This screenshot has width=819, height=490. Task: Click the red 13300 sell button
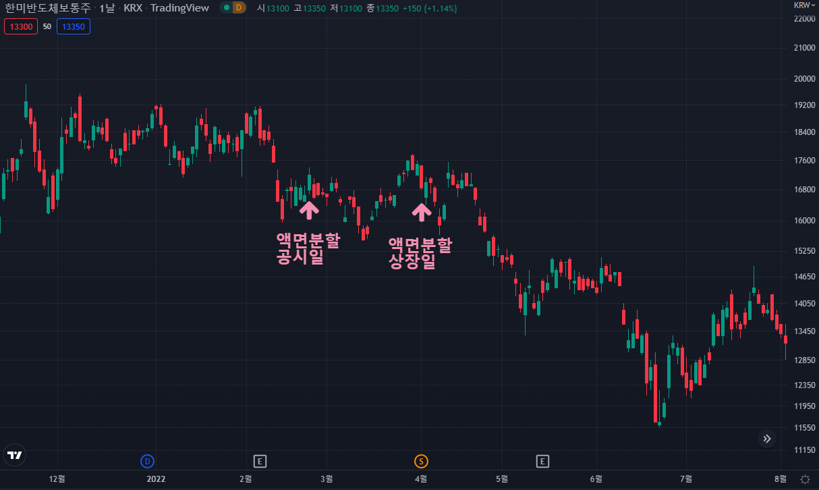(20, 26)
